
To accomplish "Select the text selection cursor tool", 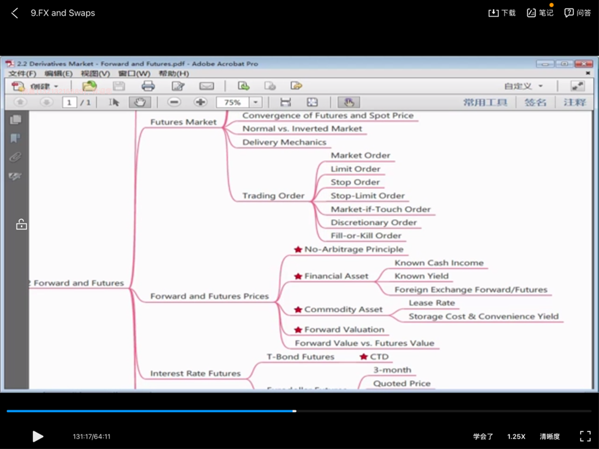I will 114,102.
